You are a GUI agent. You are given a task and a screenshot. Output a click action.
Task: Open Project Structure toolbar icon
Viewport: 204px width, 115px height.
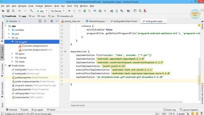128,11
